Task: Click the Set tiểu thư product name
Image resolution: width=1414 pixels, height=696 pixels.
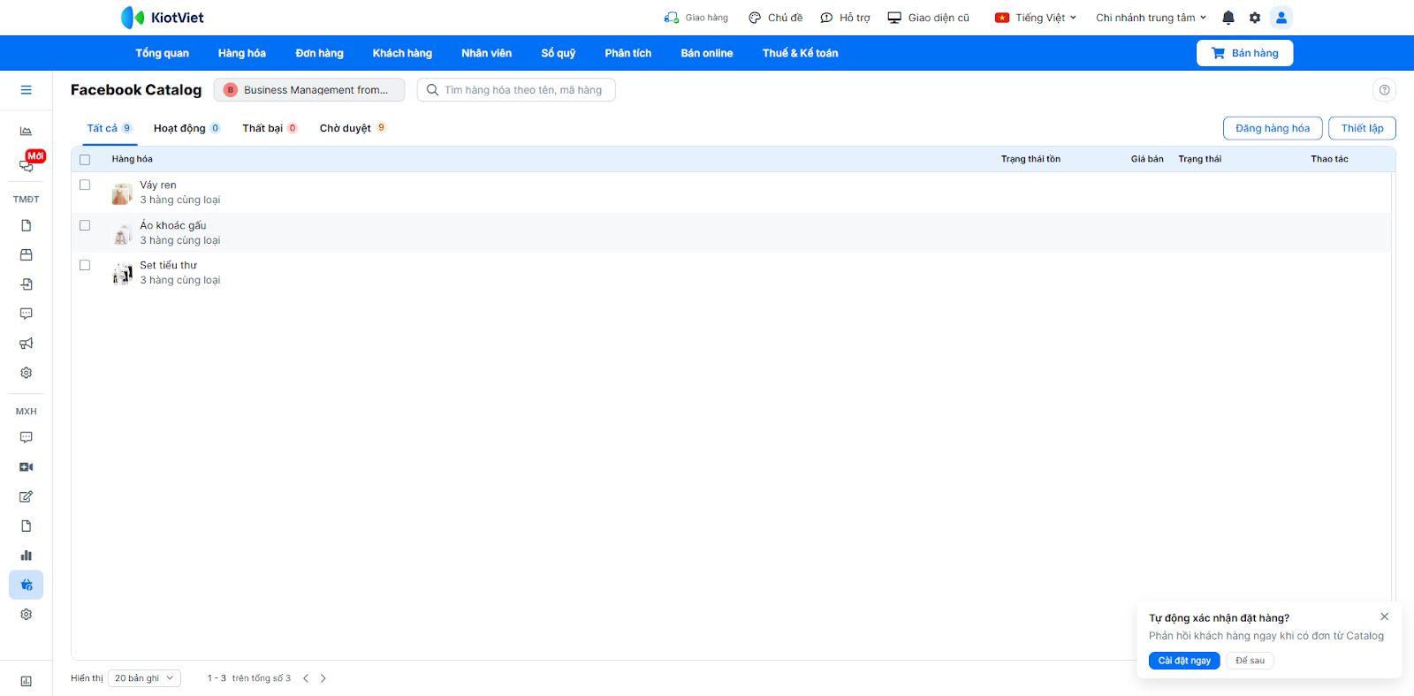Action: coord(168,265)
